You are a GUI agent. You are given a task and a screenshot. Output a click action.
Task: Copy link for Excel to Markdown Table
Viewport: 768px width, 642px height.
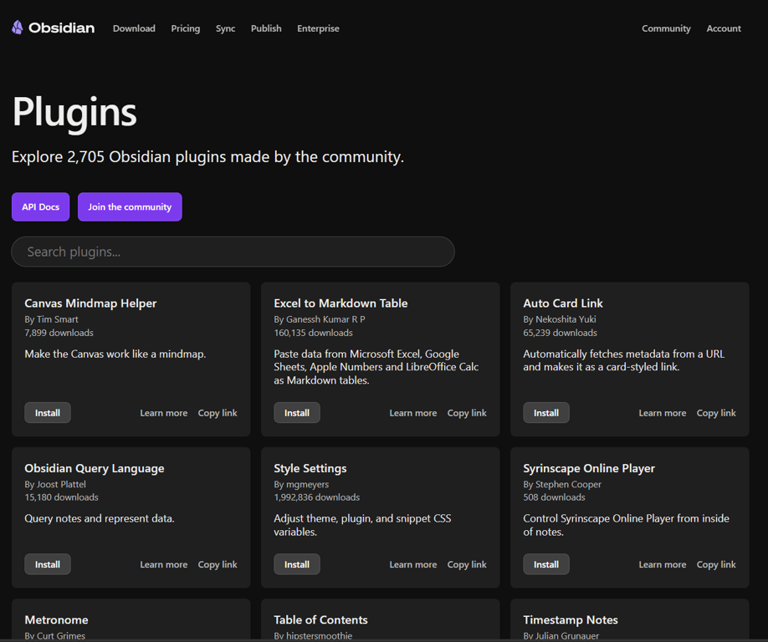click(467, 413)
